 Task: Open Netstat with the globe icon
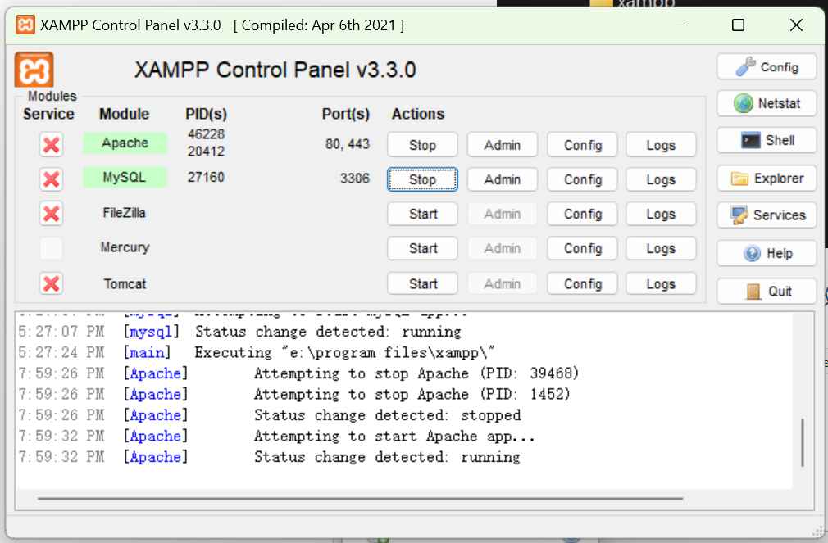(x=767, y=103)
